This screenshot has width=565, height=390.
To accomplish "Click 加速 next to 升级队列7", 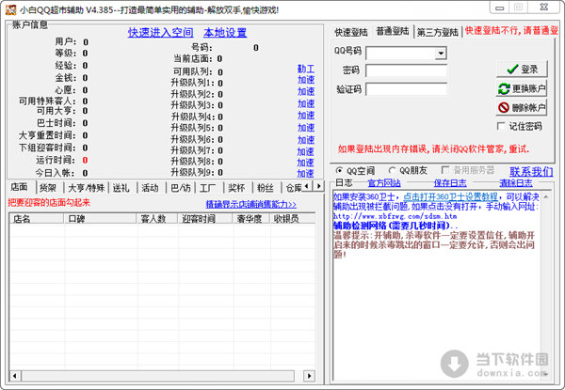I will [305, 151].
